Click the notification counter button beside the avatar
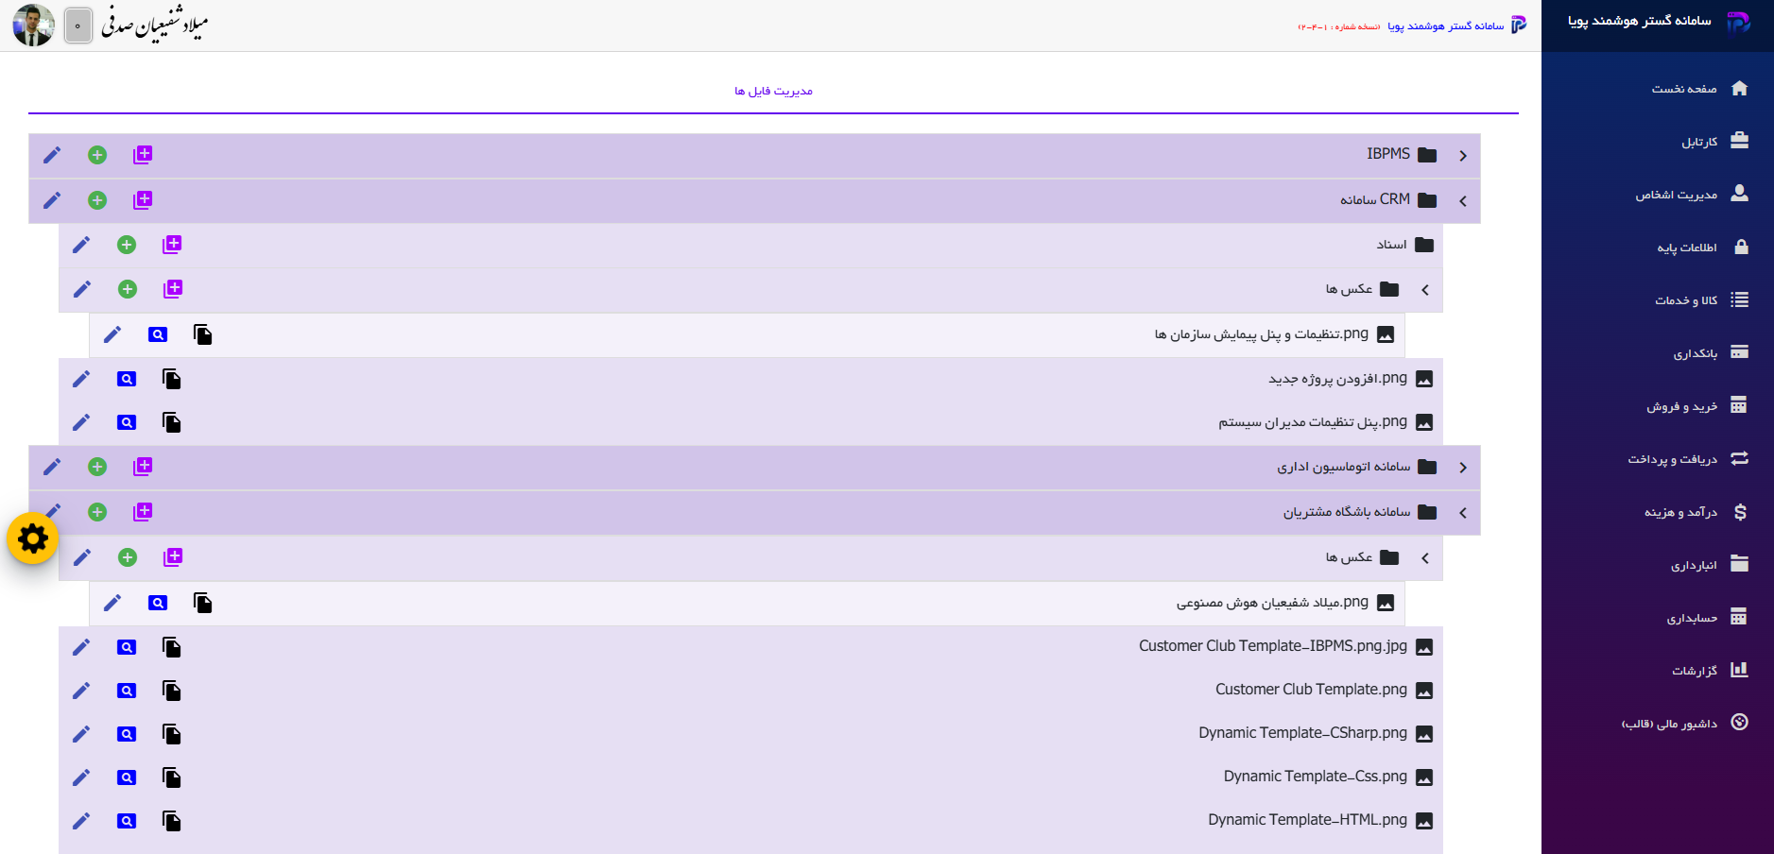The image size is (1774, 854). (x=78, y=26)
